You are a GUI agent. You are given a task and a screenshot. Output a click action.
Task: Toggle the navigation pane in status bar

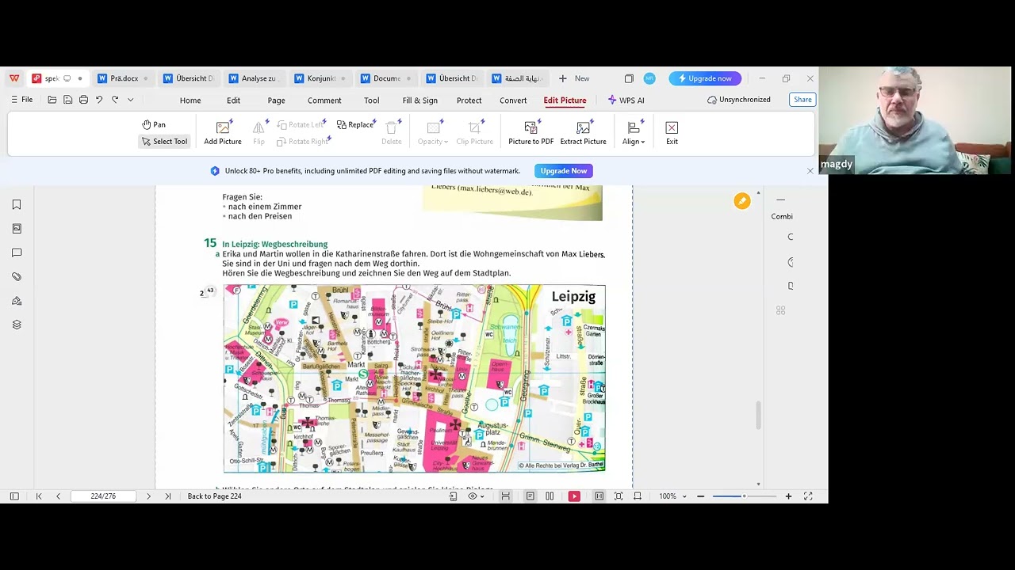14,496
